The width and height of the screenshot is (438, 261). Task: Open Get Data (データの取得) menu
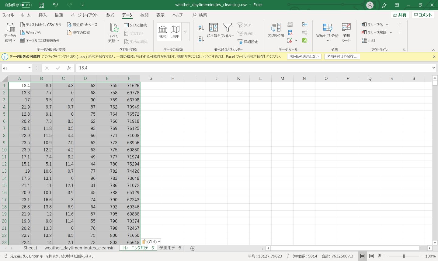tap(10, 33)
